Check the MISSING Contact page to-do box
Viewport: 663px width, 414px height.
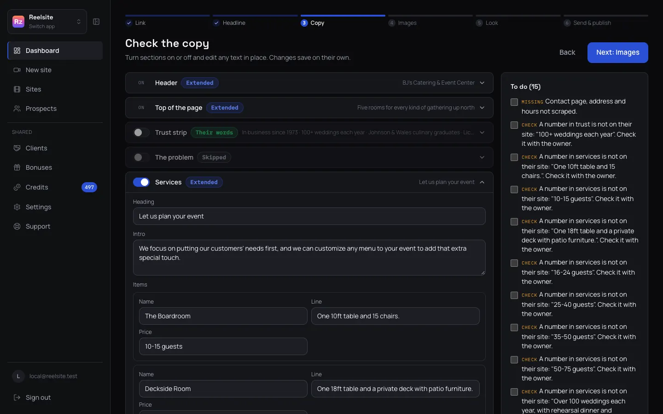pos(514,102)
